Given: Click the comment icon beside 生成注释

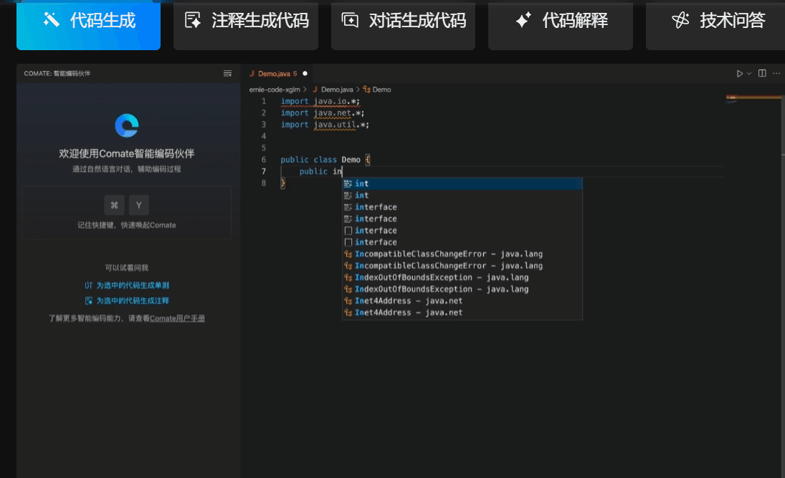Looking at the screenshot, I should click(89, 301).
